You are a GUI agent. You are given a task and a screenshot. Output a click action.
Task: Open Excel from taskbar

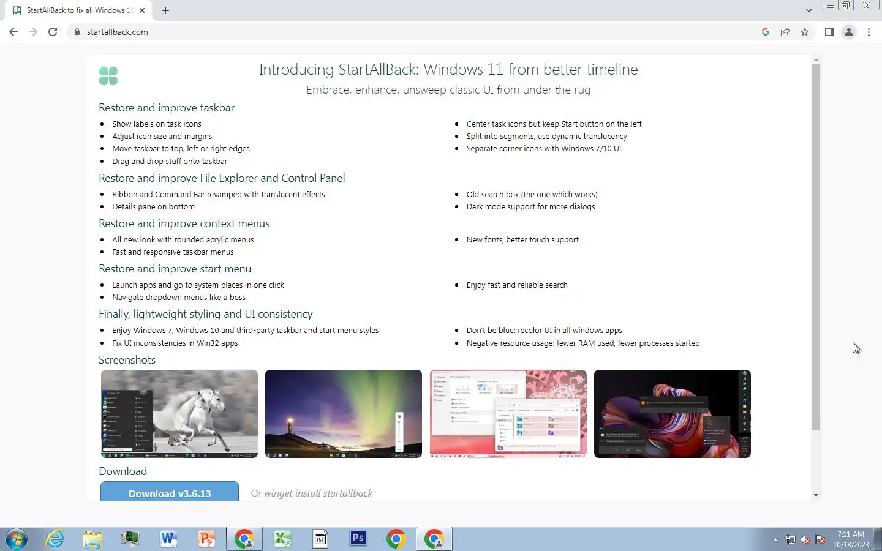pos(282,539)
